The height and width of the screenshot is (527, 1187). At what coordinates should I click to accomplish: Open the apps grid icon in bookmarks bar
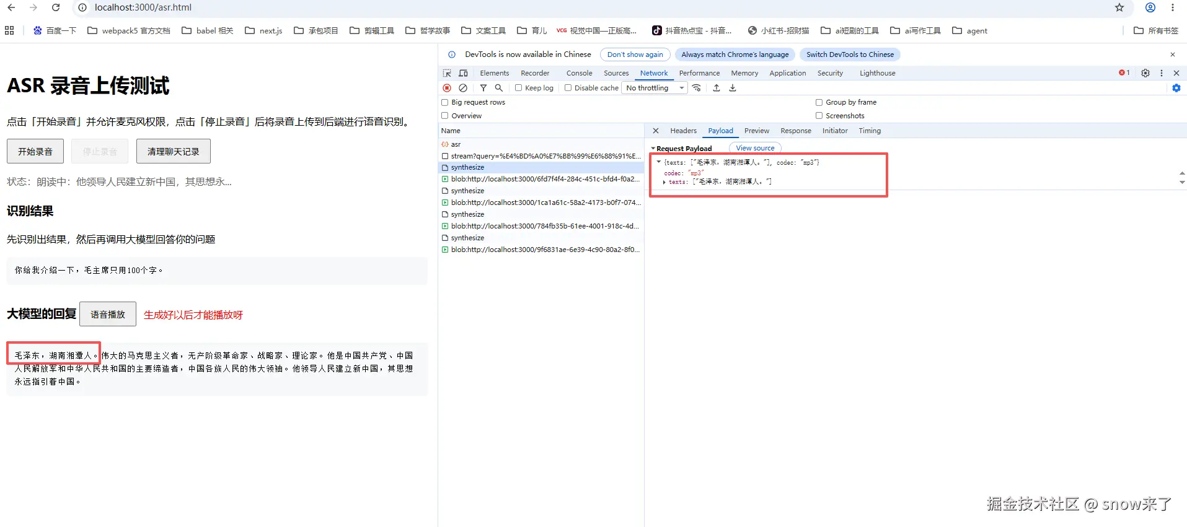[x=9, y=30]
